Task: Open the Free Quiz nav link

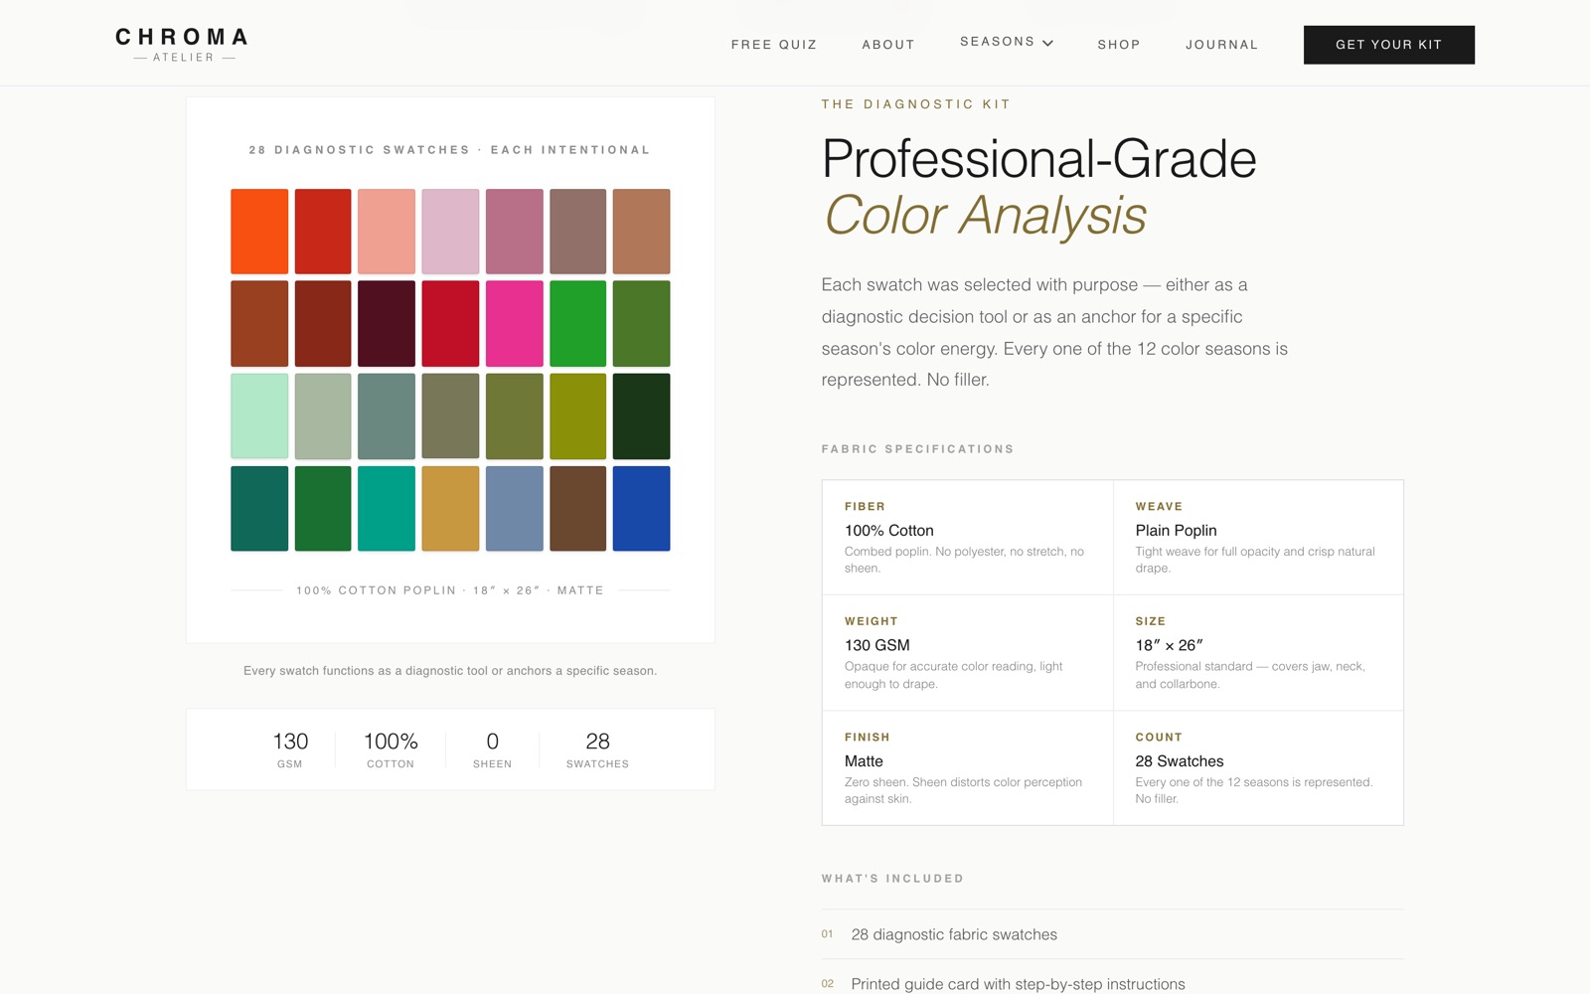Action: (x=774, y=45)
